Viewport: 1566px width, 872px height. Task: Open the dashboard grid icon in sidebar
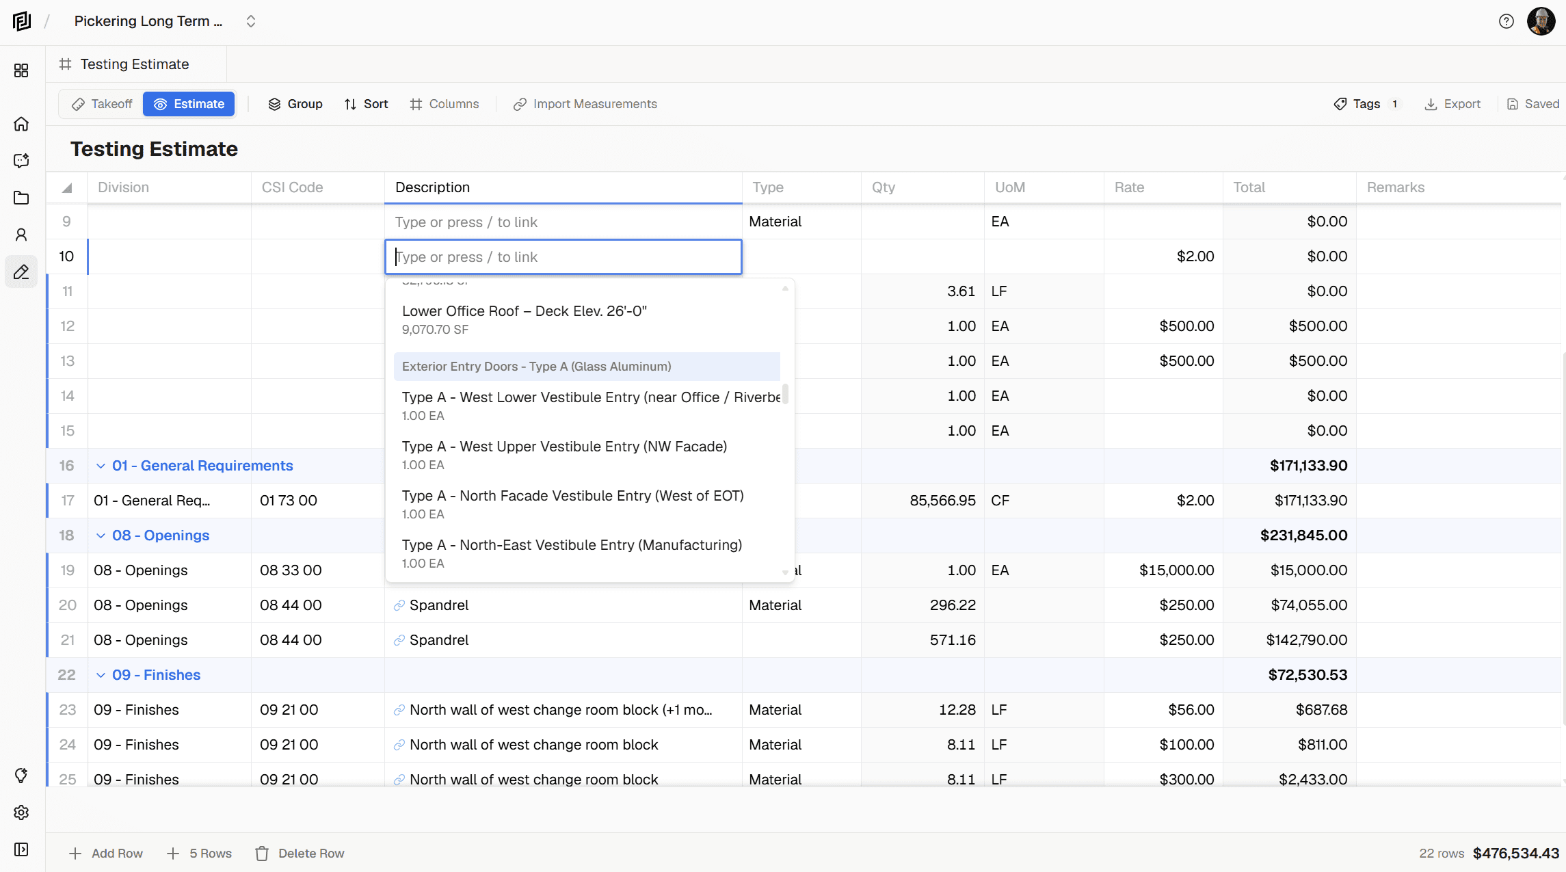coord(21,70)
